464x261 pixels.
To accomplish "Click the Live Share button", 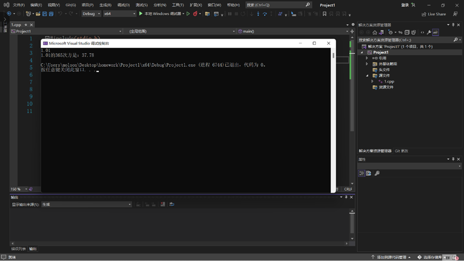I will 433,14.
